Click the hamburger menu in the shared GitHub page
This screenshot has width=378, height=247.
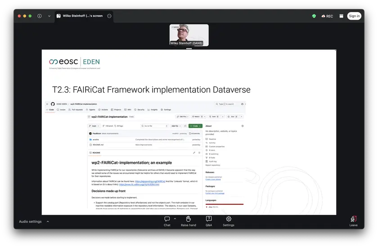(47, 104)
